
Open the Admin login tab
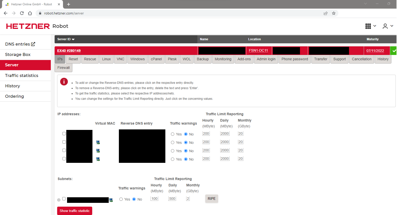point(266,59)
